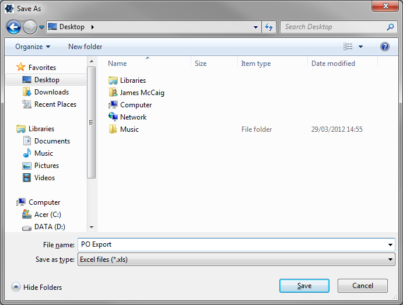Click the Hide Folders arrow icon
This screenshot has height=305, width=403.
[x=16, y=287]
